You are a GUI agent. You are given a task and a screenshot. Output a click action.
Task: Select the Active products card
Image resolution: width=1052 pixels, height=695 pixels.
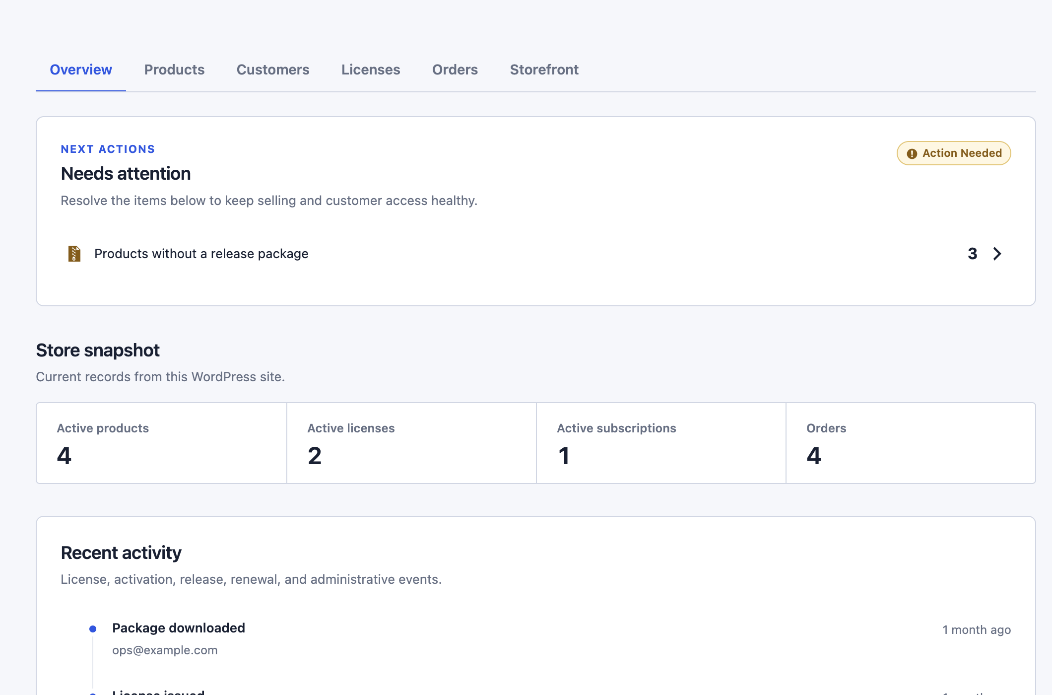click(162, 443)
